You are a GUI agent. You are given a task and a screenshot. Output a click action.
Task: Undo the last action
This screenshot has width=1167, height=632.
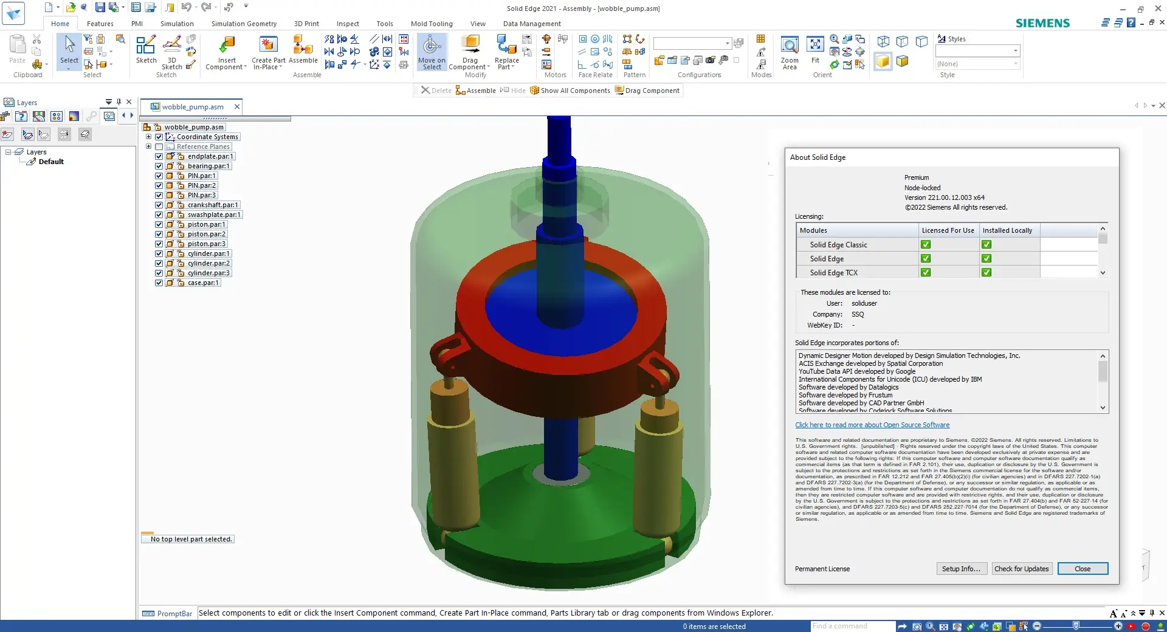tap(186, 7)
